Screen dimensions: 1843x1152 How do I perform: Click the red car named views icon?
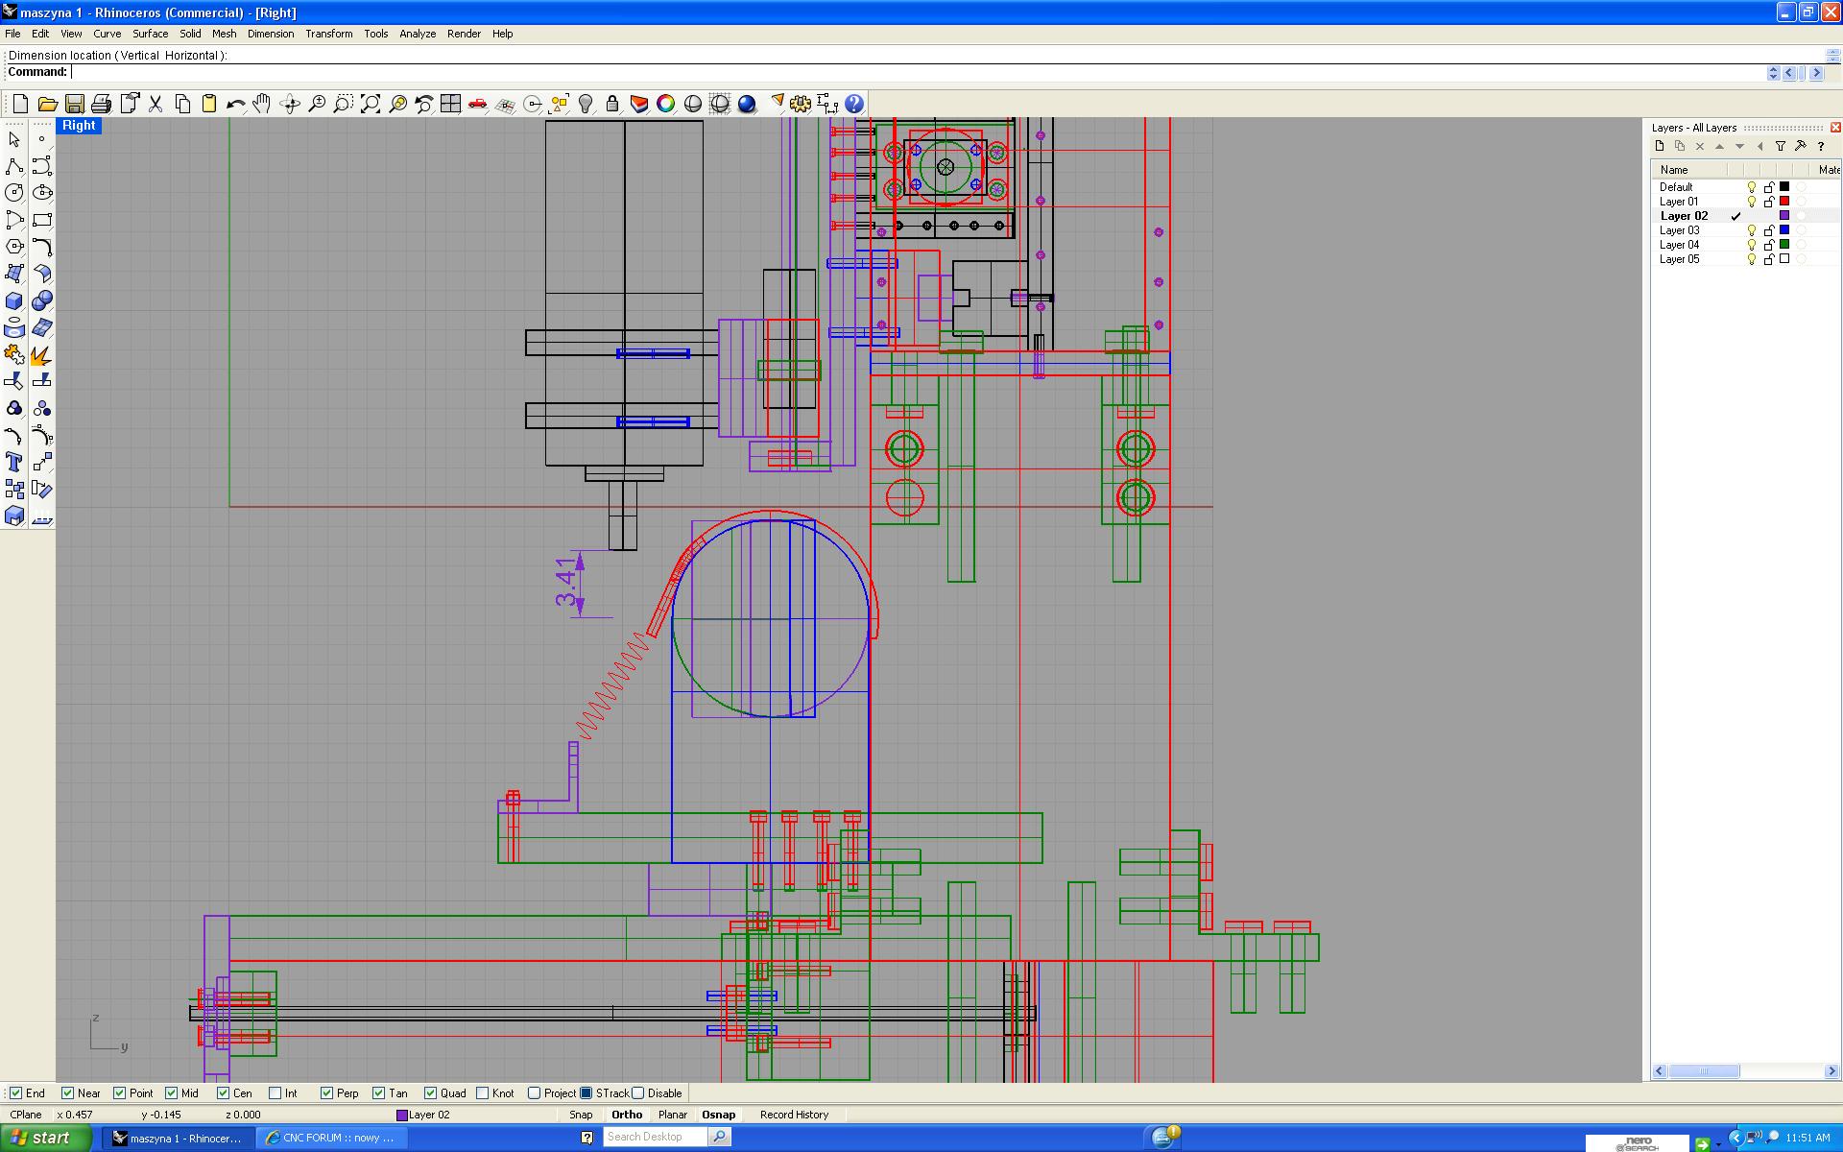point(477,104)
